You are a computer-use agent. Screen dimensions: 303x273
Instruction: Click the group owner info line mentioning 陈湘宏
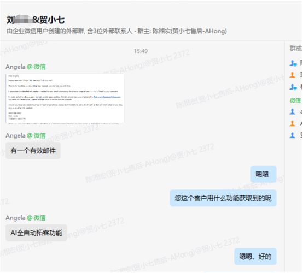(116, 31)
